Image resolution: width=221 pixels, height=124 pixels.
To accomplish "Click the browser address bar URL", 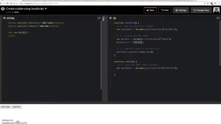I will pyautogui.click(x=39, y=3).
